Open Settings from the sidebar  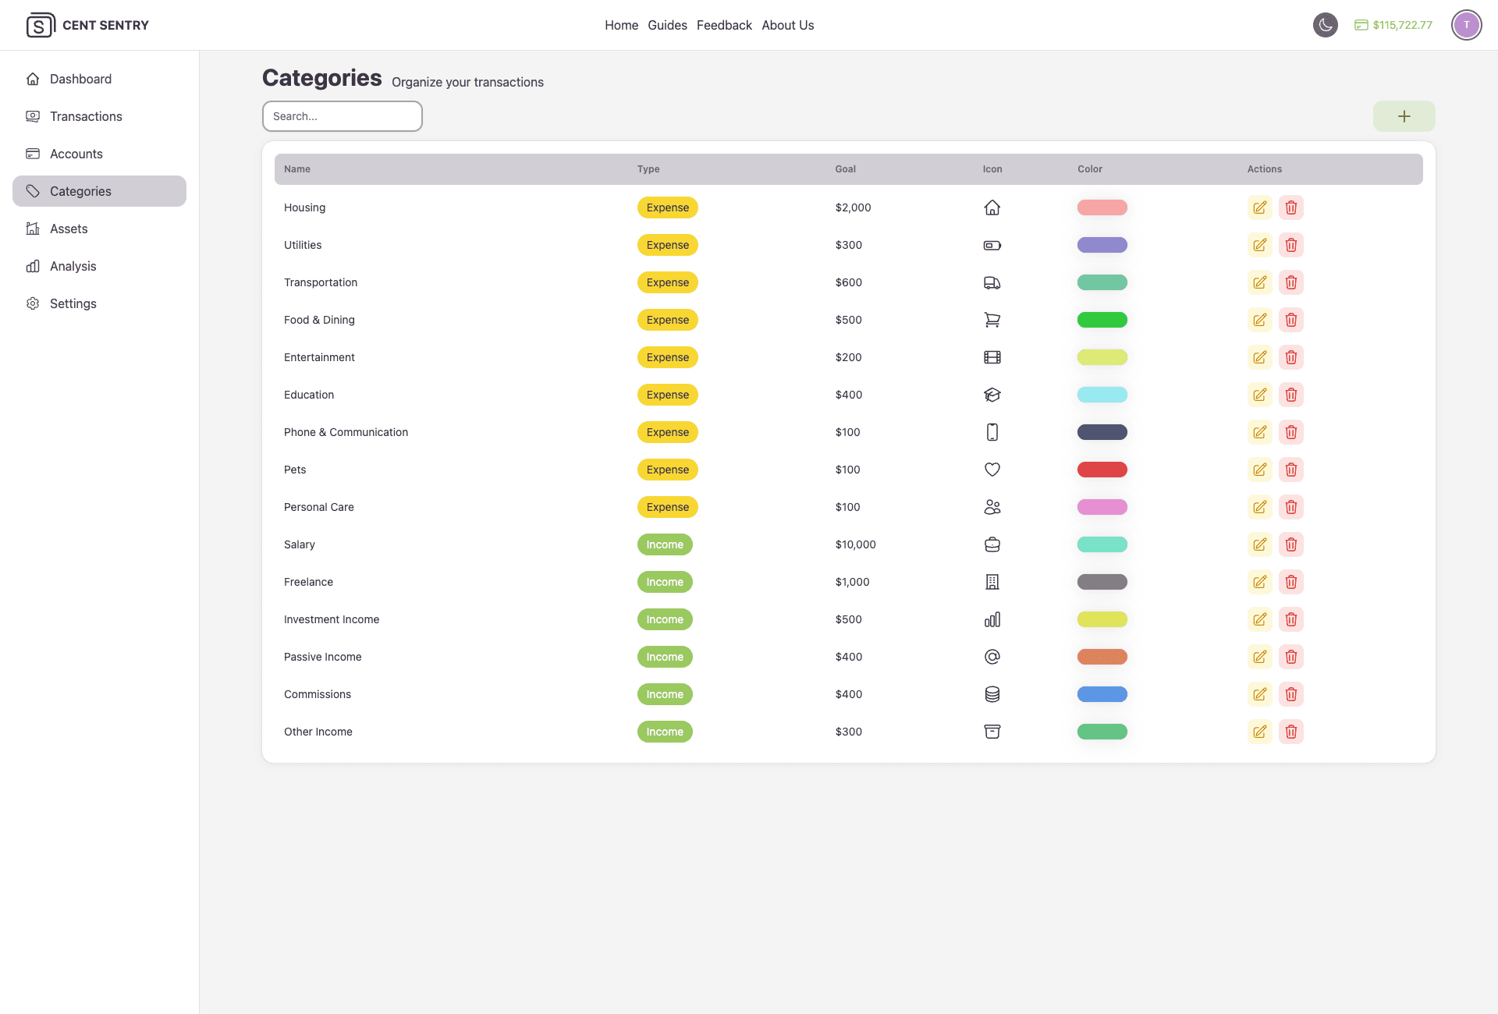[x=73, y=303]
